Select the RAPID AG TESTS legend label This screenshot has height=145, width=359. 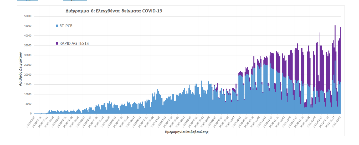(74, 44)
